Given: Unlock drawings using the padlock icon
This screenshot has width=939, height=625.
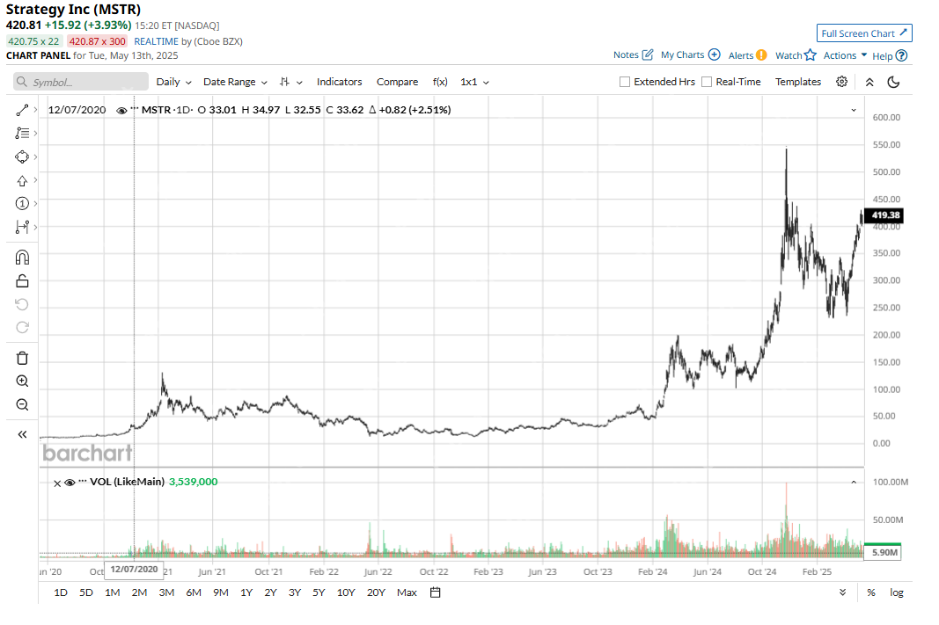Looking at the screenshot, I should 22,280.
